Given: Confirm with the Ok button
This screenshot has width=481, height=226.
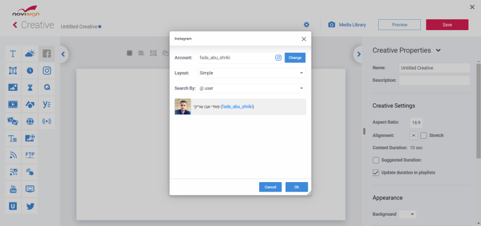Looking at the screenshot, I should [296, 187].
